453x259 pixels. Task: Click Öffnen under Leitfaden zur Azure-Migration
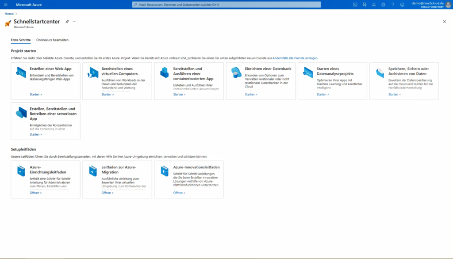tap(107, 193)
